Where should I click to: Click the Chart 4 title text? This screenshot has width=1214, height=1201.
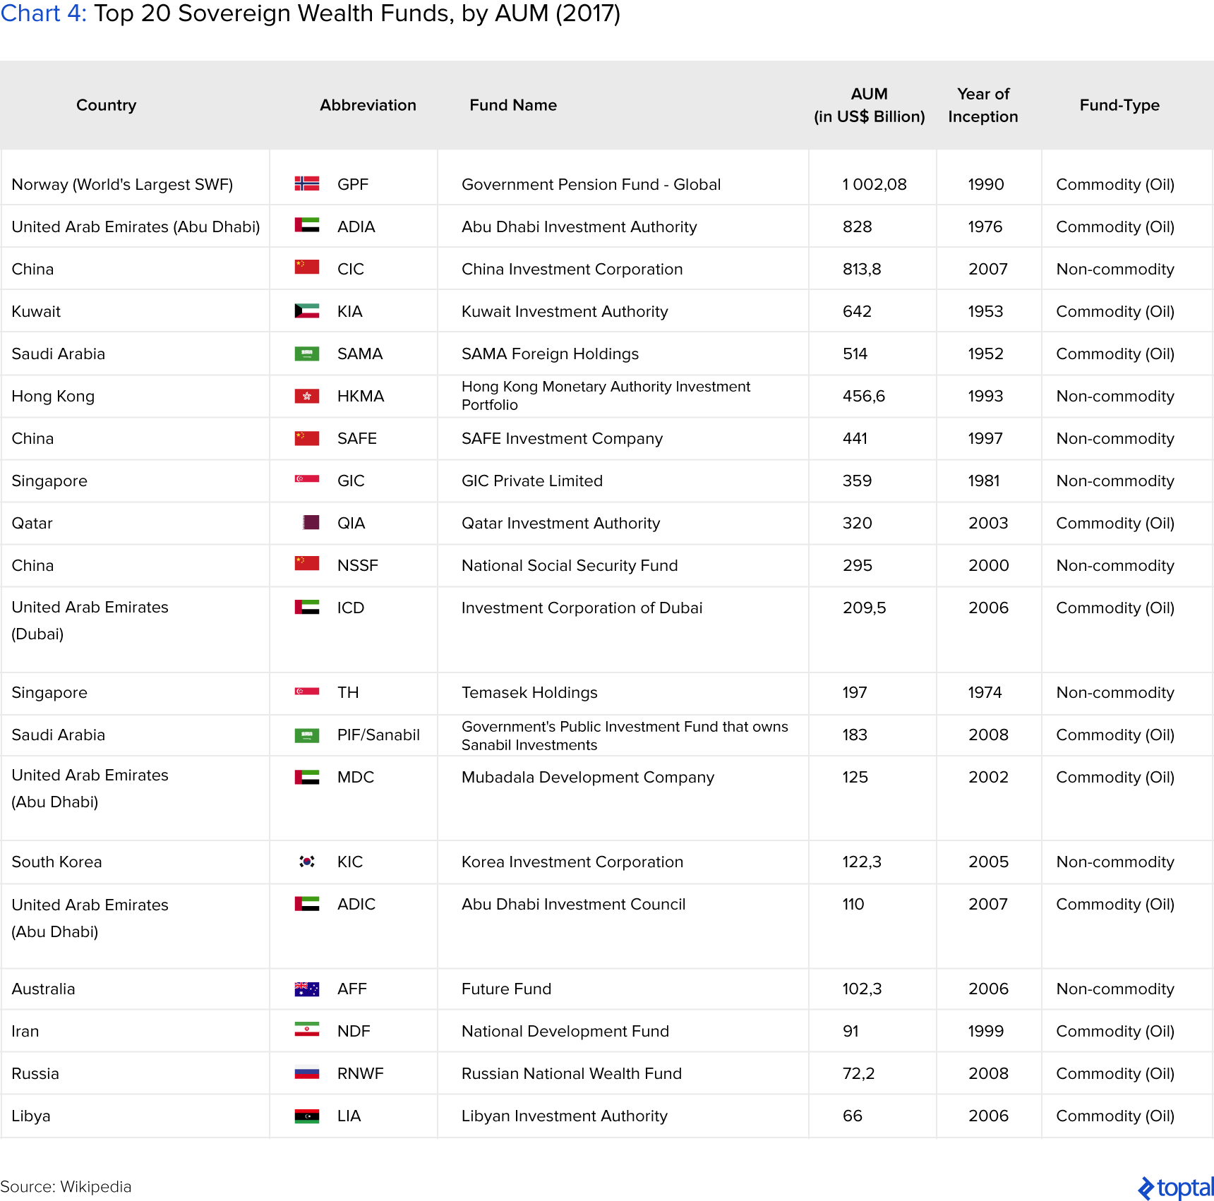[311, 13]
